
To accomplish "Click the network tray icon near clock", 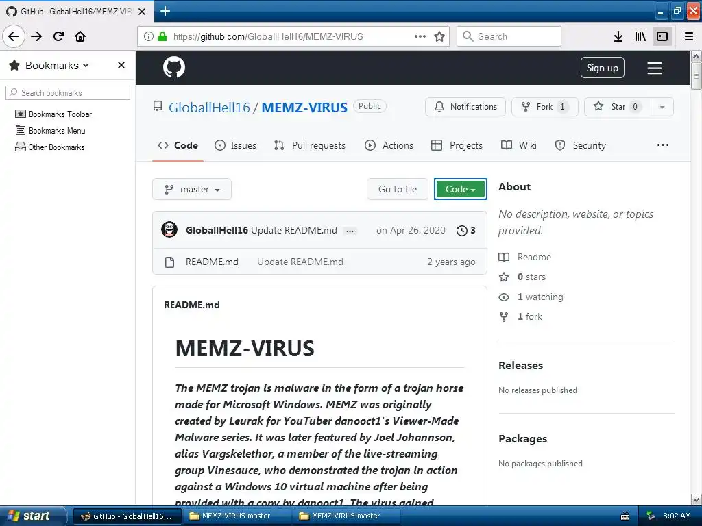I will [651, 516].
